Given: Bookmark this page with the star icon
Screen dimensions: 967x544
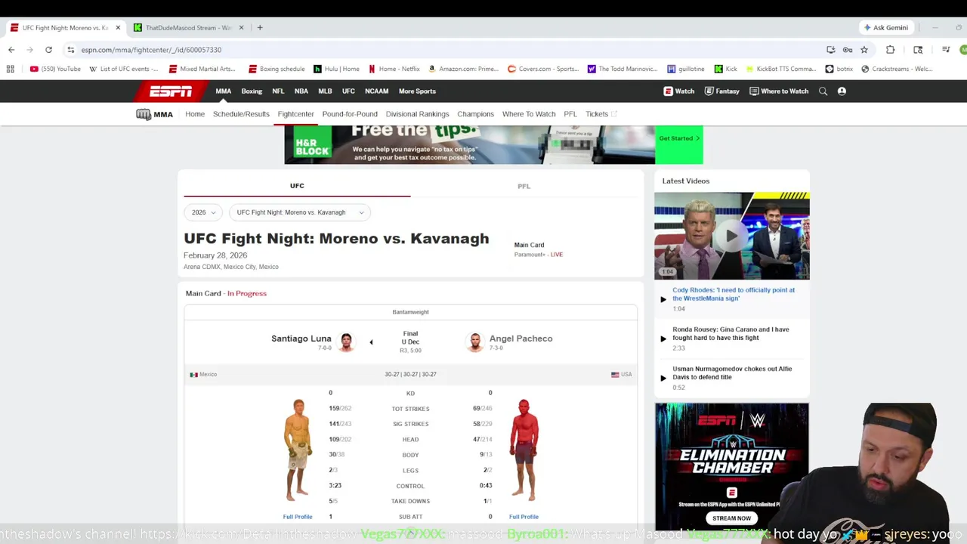Looking at the screenshot, I should coord(864,50).
